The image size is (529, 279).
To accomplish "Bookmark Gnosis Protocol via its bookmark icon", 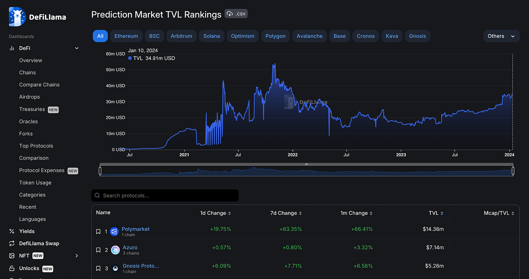I will point(98,268).
